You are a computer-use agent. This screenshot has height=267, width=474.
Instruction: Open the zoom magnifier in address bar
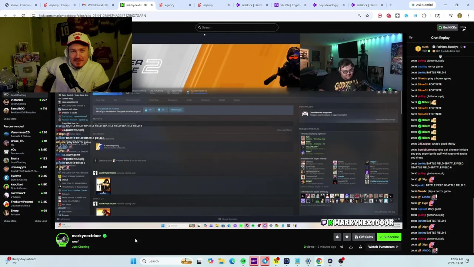pyautogui.click(x=359, y=16)
